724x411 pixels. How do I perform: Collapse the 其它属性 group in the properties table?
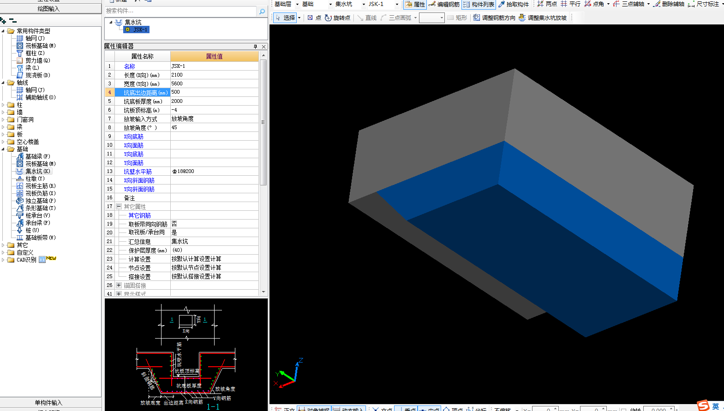(x=119, y=207)
